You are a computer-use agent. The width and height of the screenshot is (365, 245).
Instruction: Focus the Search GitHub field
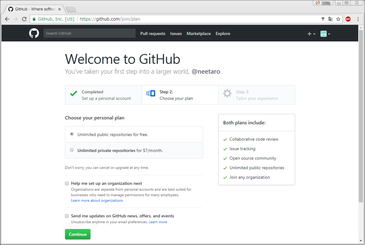point(89,33)
